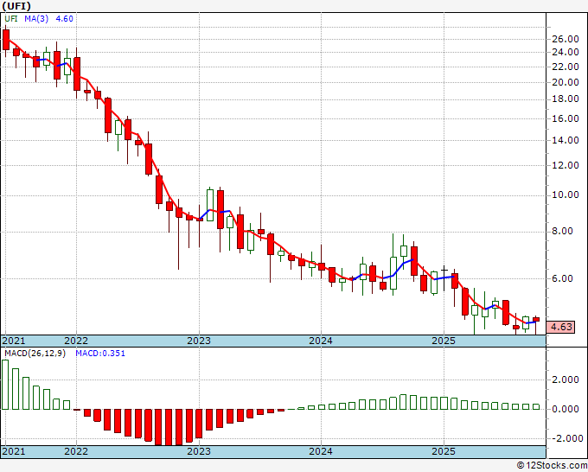Screen dimensions: 588x472
Task: Click the 26.00 price axis label
Action: pos(566,39)
